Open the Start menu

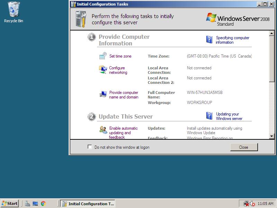(10, 203)
